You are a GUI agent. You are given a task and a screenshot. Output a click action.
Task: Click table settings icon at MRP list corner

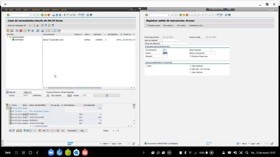134,105
